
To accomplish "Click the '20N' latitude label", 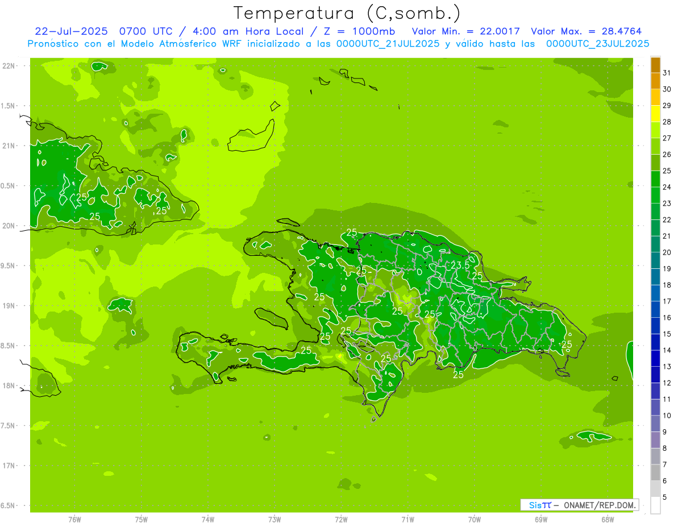I will 9,226.
